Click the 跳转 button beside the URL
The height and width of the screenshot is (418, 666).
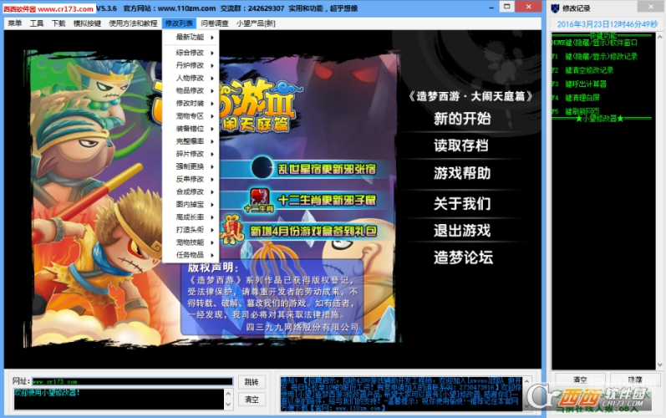coord(252,382)
